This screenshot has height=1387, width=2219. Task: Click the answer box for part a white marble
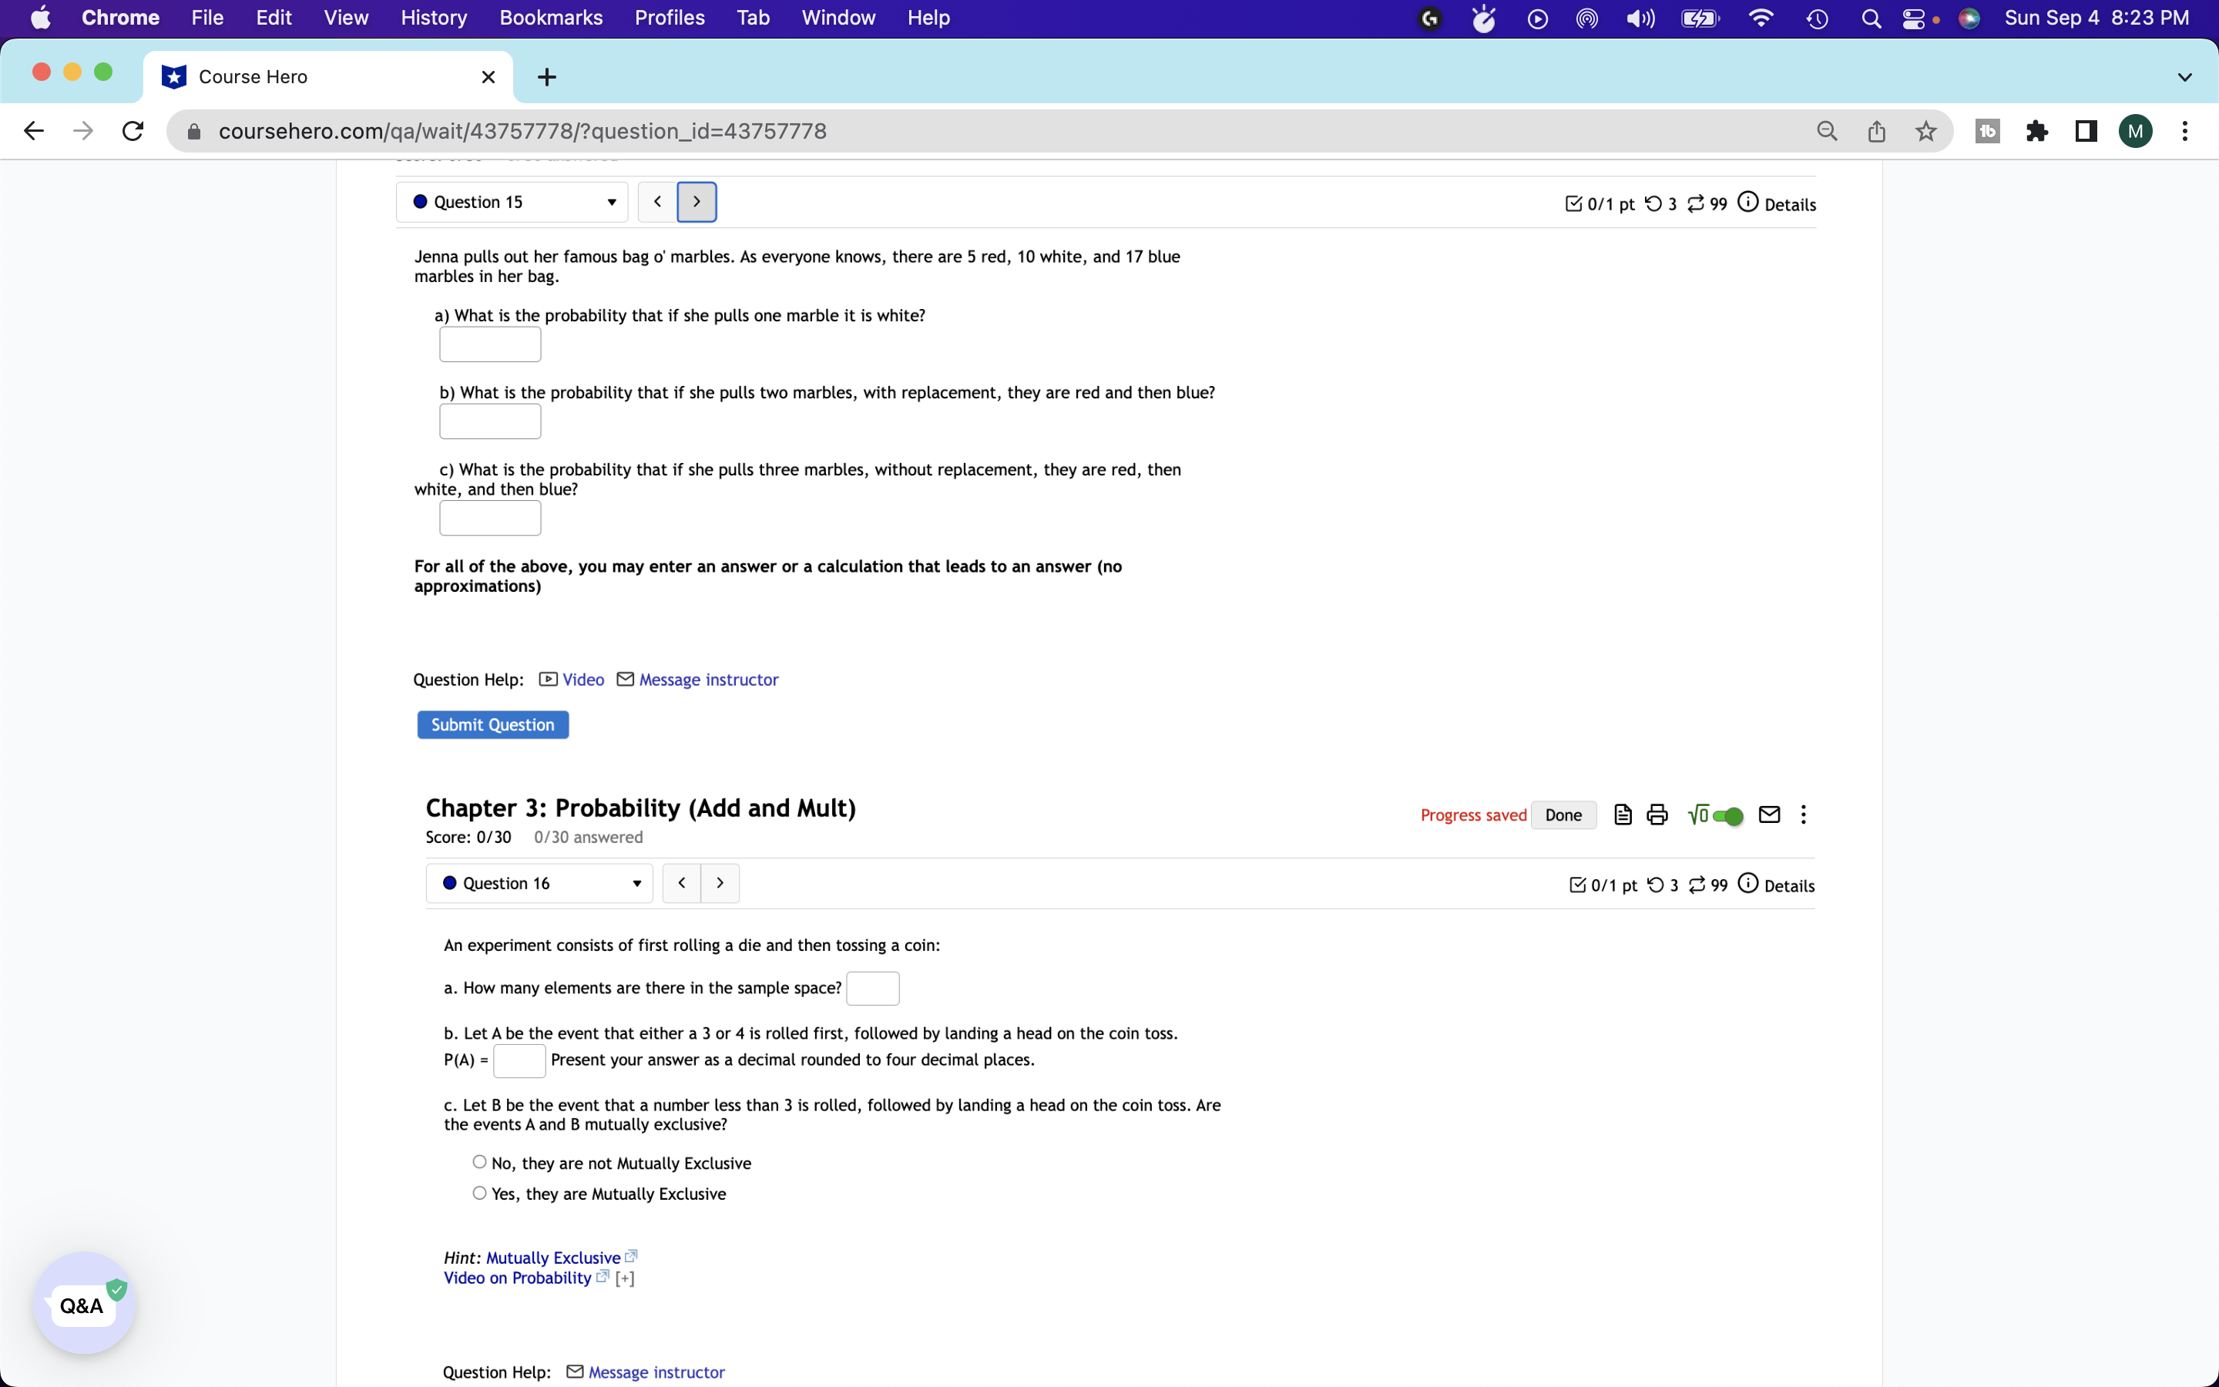[x=490, y=345]
